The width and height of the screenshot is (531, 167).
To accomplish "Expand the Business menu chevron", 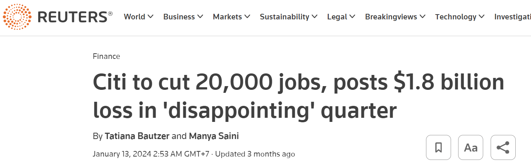I will click(200, 17).
